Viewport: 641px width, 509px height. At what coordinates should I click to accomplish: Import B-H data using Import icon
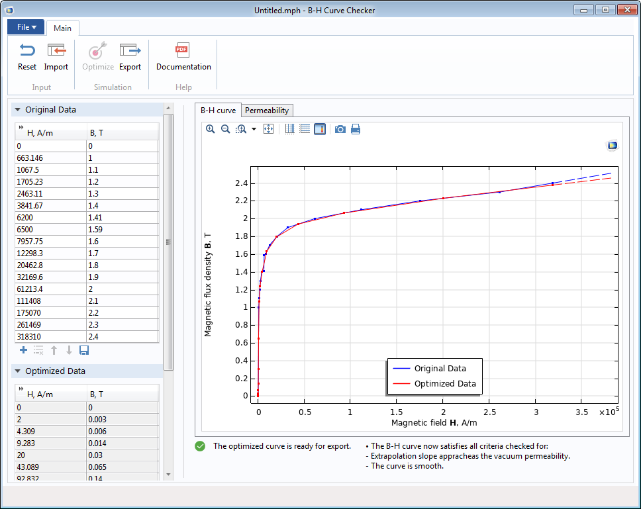56,56
